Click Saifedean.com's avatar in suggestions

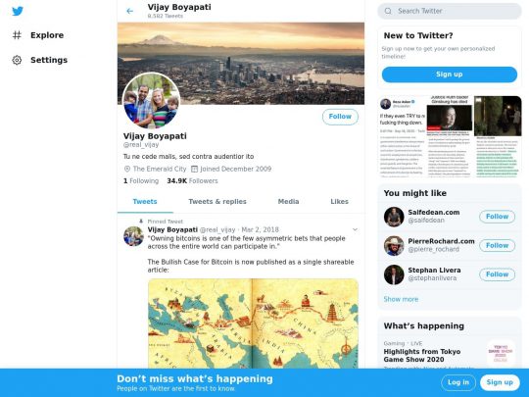click(394, 217)
